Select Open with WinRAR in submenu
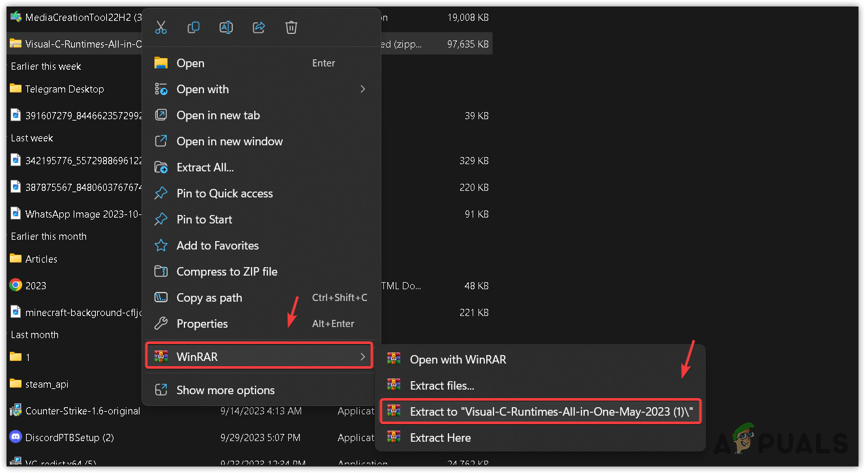The image size is (865, 473). pos(540,360)
